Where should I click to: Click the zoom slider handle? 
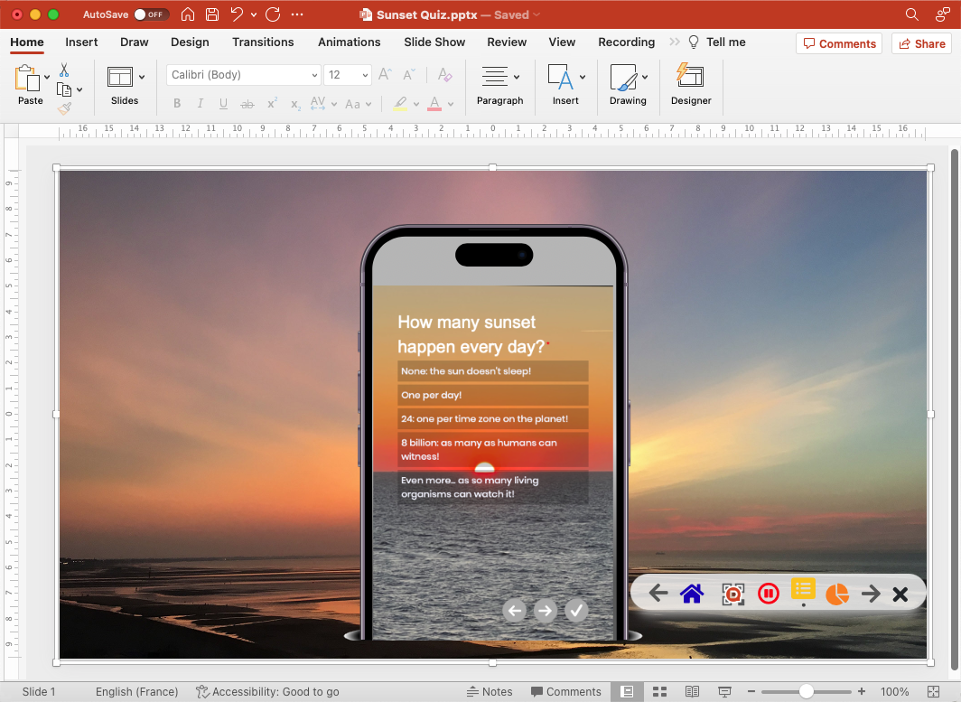coord(806,692)
